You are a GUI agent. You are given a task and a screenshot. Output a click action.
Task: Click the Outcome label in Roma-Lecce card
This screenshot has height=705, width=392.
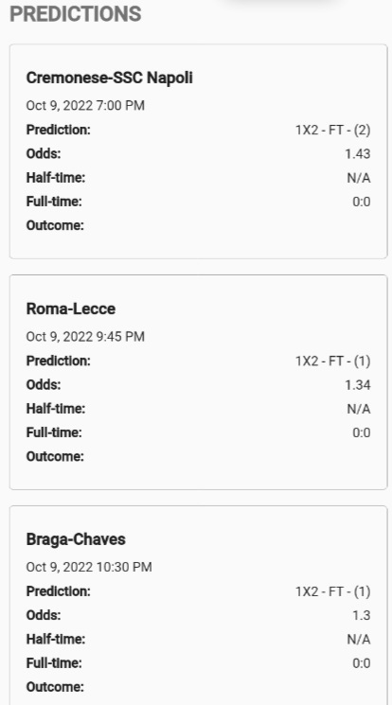(55, 456)
